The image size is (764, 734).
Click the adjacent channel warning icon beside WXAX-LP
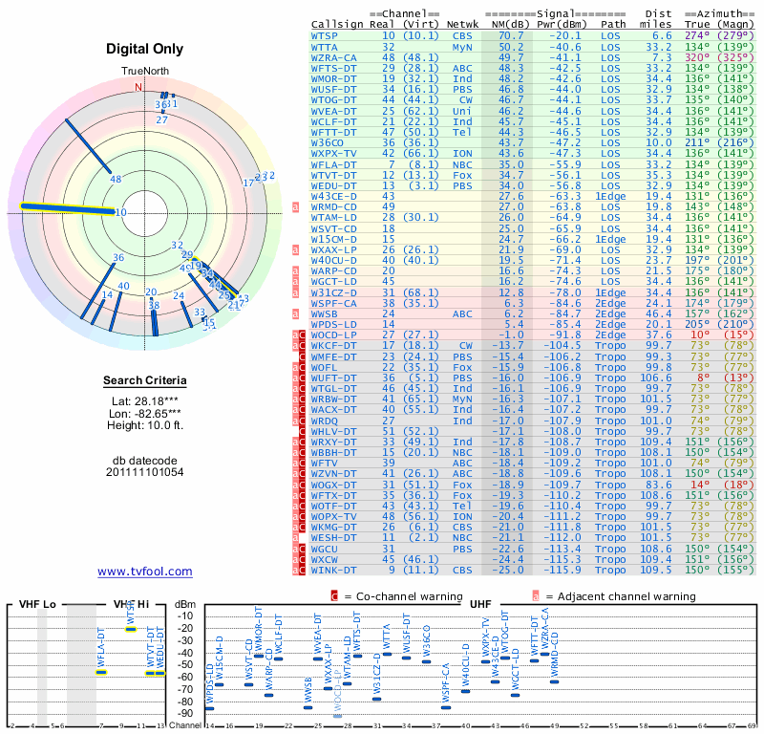point(295,248)
